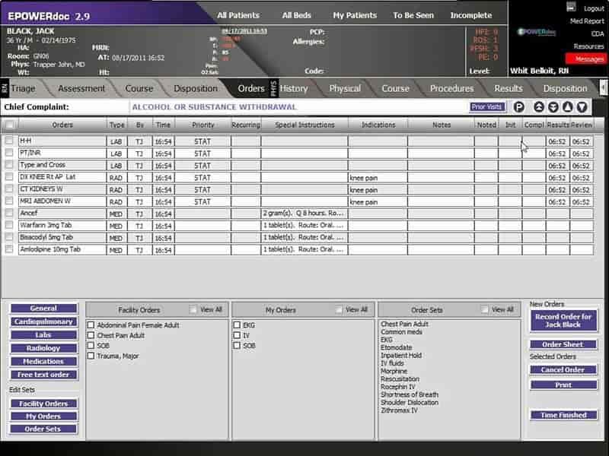The width and height of the screenshot is (609, 456).
Task: Toggle the select-all checkbox in the orders header
Action: click(9, 125)
